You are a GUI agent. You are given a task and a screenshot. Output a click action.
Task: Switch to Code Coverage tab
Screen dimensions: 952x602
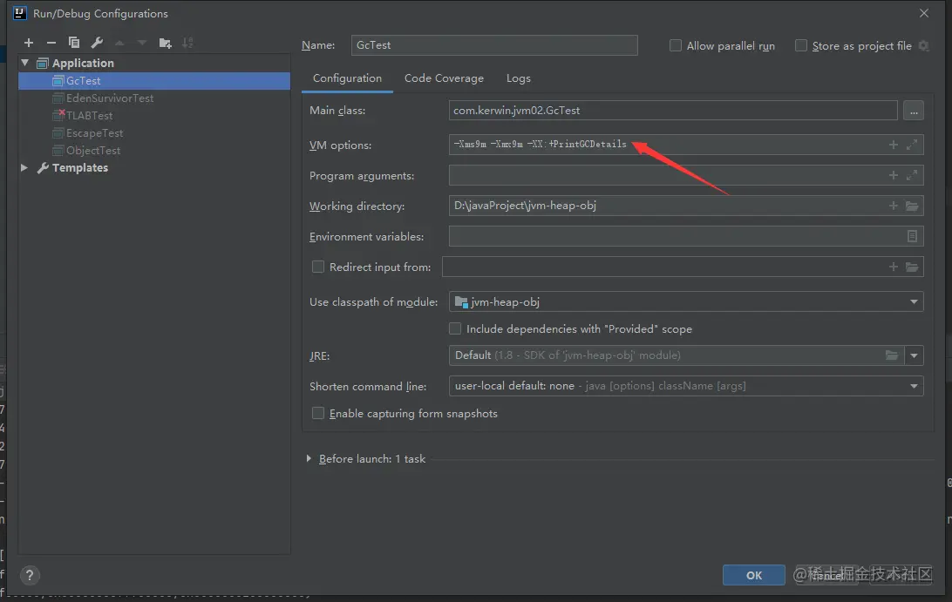point(444,78)
